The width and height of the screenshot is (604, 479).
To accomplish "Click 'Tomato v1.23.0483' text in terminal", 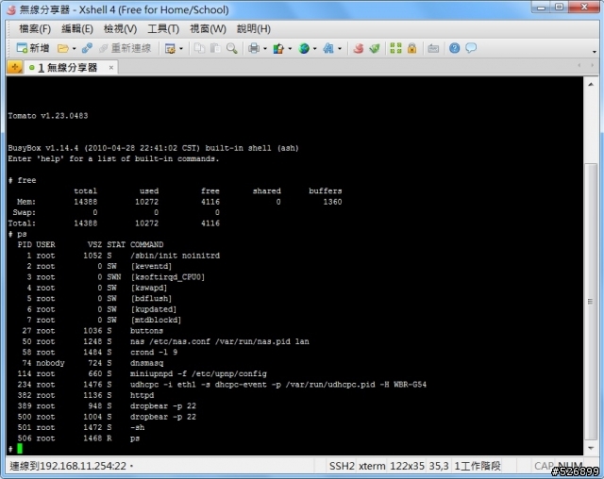I will pyautogui.click(x=48, y=116).
